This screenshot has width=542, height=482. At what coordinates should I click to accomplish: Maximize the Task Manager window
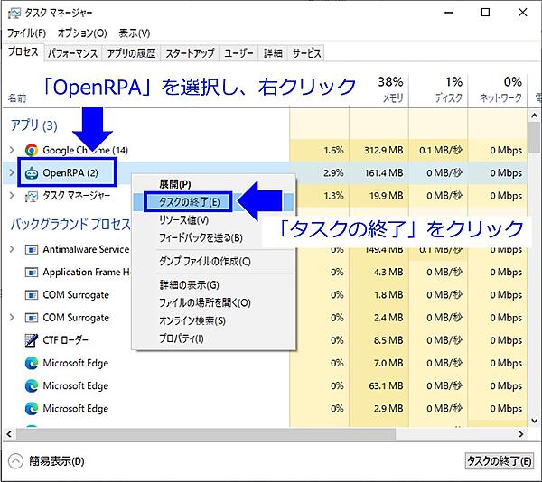pyautogui.click(x=485, y=13)
